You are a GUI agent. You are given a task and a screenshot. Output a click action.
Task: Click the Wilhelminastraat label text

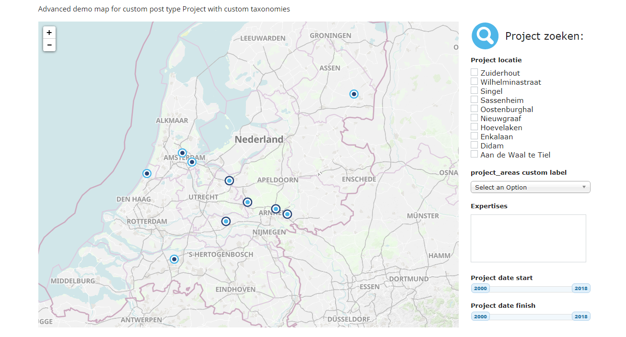tap(510, 82)
